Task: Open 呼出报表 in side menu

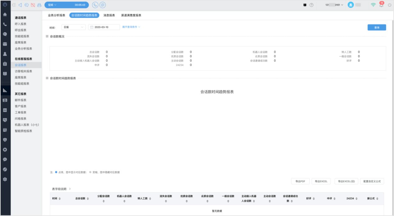Action: coord(21,30)
